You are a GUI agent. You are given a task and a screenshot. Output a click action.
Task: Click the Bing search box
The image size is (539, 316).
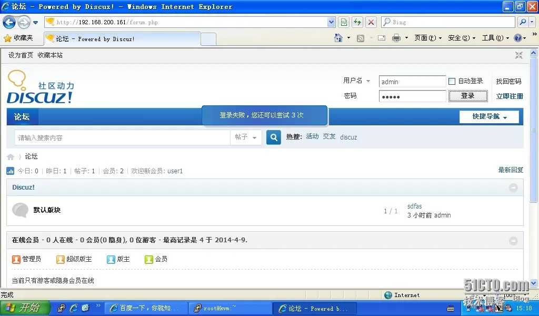448,22
